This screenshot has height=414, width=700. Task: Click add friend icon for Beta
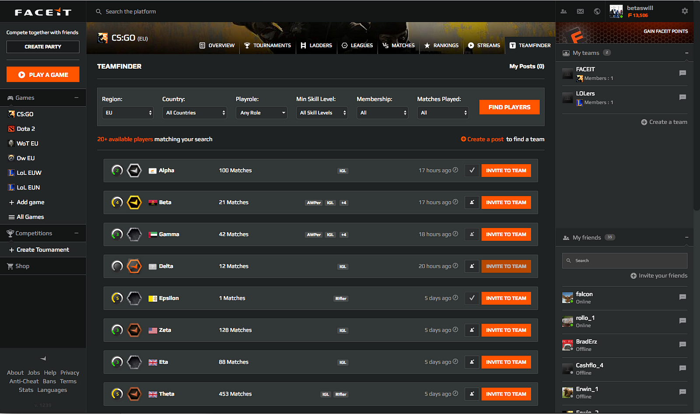[x=472, y=202]
